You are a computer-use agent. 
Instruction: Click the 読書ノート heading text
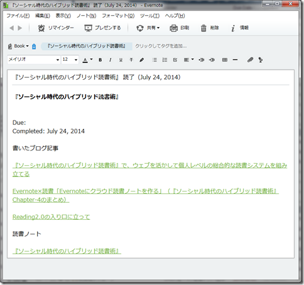27,234
